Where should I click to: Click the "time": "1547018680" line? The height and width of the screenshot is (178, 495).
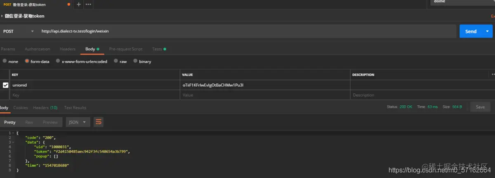pyautogui.click(x=47, y=165)
